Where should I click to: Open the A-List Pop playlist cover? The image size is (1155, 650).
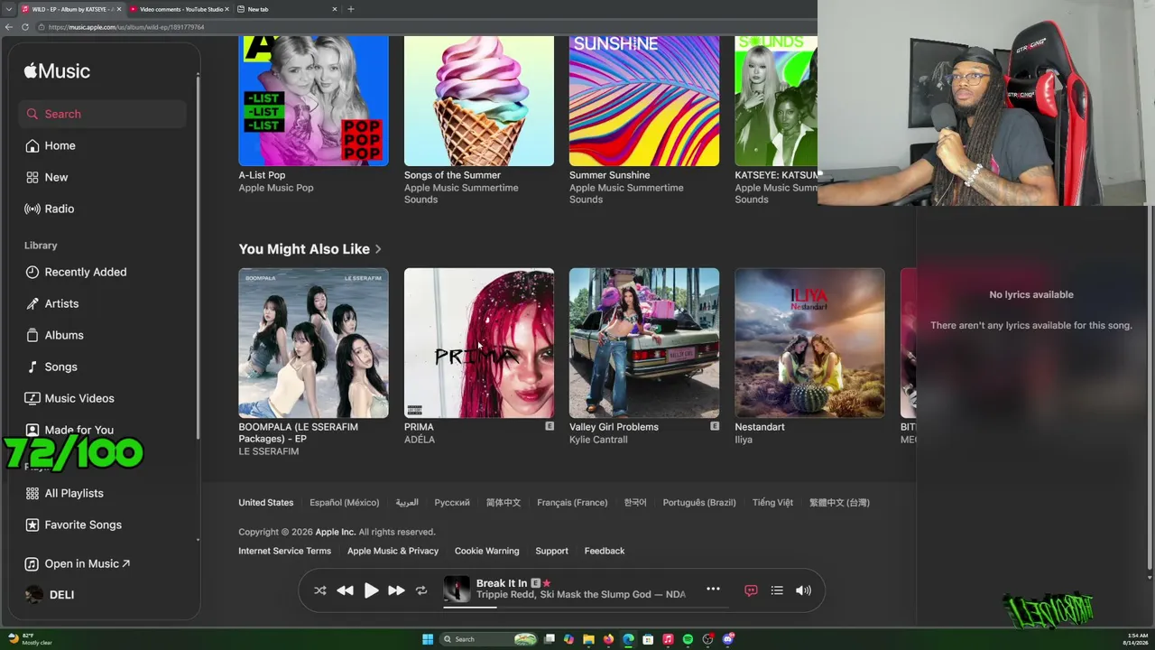(313, 101)
